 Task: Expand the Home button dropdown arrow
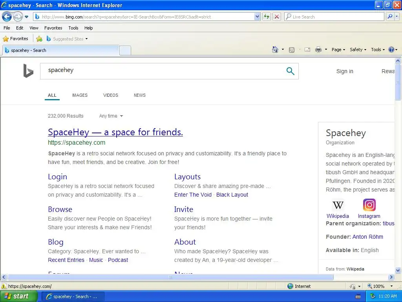click(283, 50)
